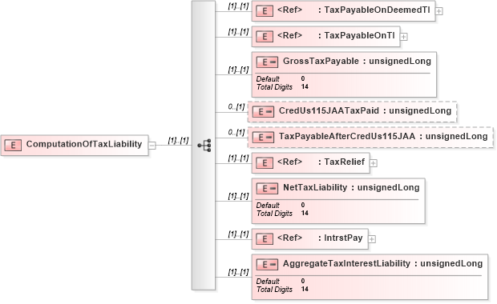Click the IntrstPay element icon
497x304 pixels.
(265, 239)
